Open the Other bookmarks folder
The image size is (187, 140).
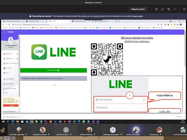tap(179, 28)
